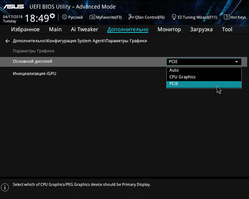Click the back arrow in the breadcrumb path
Viewport: 249px width, 199px height.
pyautogui.click(x=7, y=41)
